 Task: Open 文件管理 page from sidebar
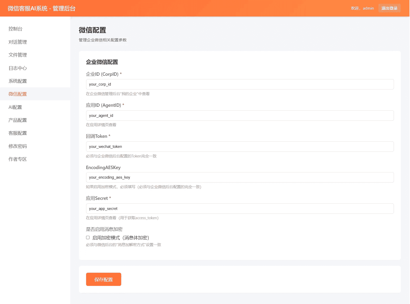pyautogui.click(x=18, y=55)
